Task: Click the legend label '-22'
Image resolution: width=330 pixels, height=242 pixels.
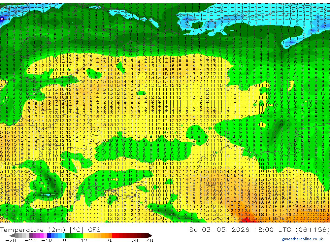Action: (30, 240)
